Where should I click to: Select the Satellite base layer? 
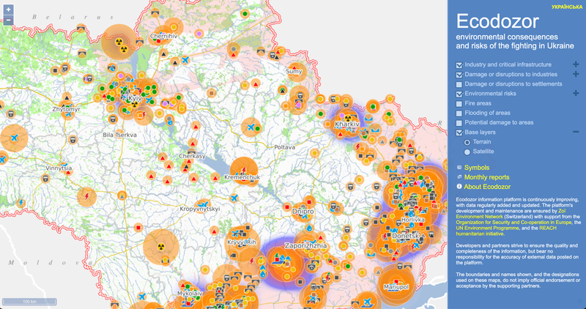(x=467, y=152)
